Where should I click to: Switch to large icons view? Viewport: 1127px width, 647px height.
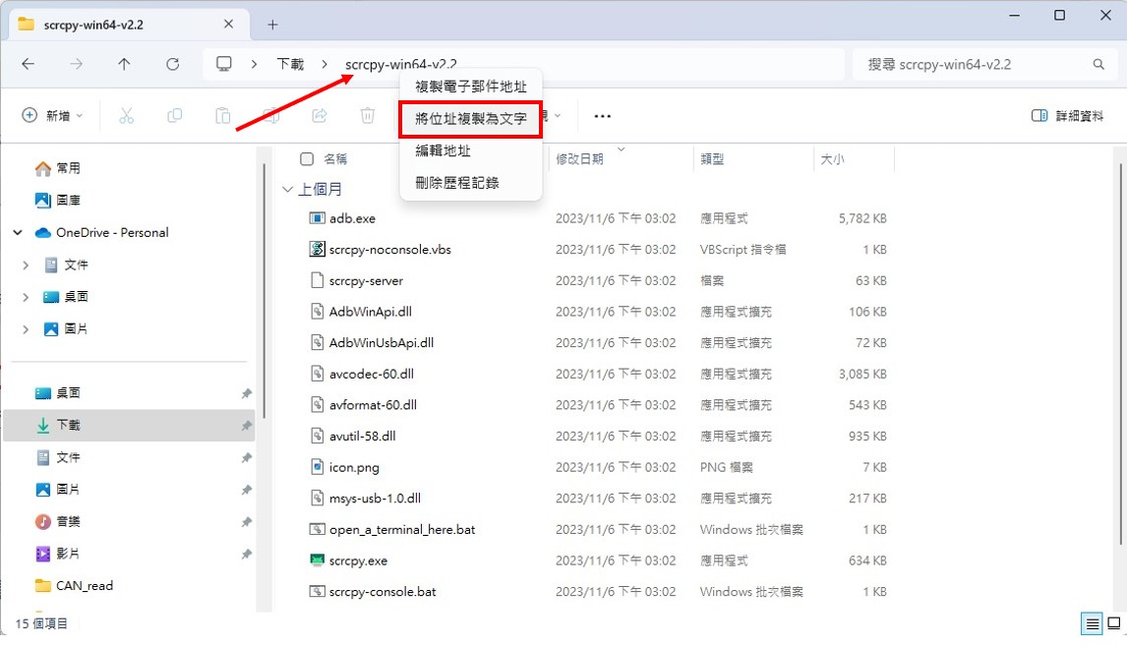point(1114,623)
